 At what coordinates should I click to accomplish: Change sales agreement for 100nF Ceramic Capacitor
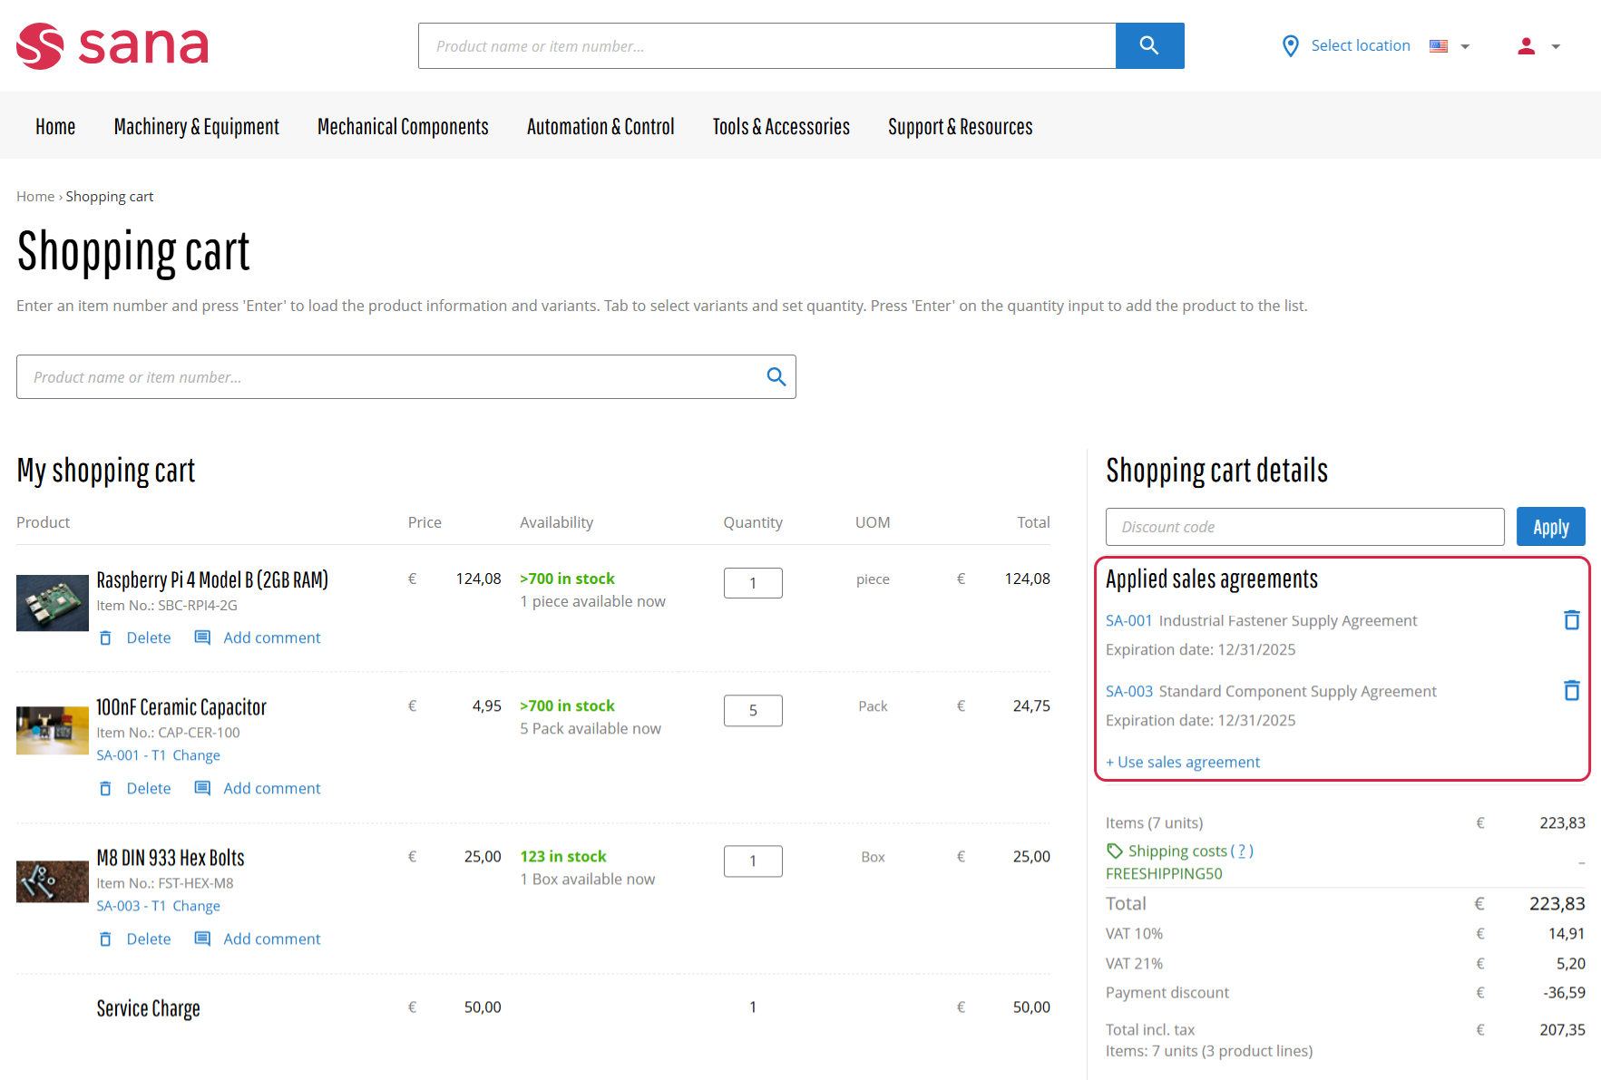coord(196,755)
